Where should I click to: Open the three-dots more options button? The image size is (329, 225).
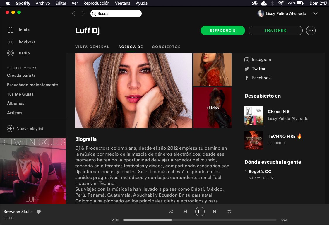311,30
